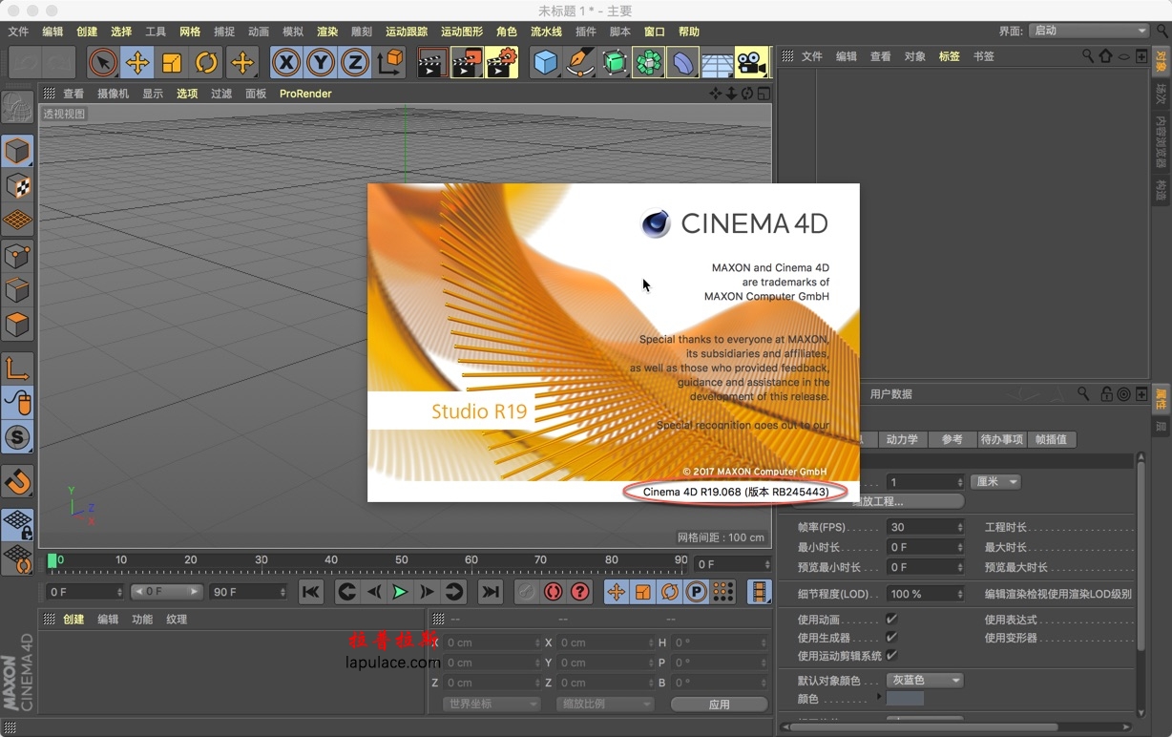Toggle X axis lock
1172x737 pixels.
tap(285, 63)
